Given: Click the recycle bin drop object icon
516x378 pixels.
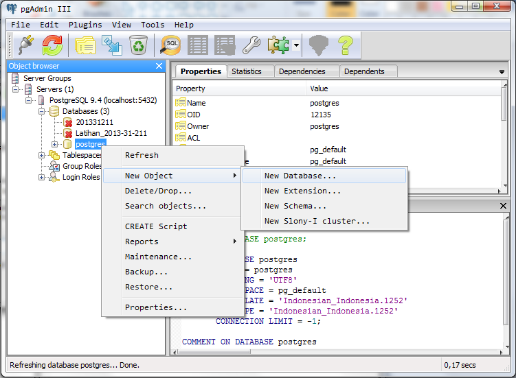Looking at the screenshot, I should tap(138, 45).
